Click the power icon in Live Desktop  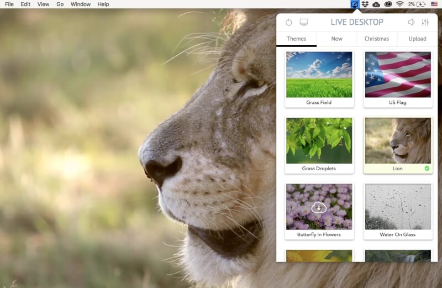pos(288,22)
